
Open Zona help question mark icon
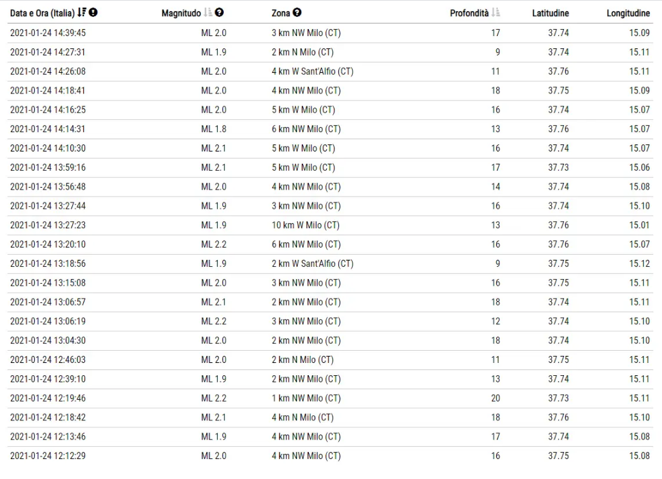(x=297, y=13)
